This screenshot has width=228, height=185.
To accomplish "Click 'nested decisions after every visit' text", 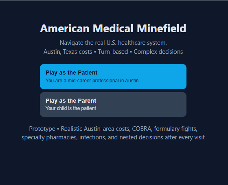I will [x=162, y=137].
